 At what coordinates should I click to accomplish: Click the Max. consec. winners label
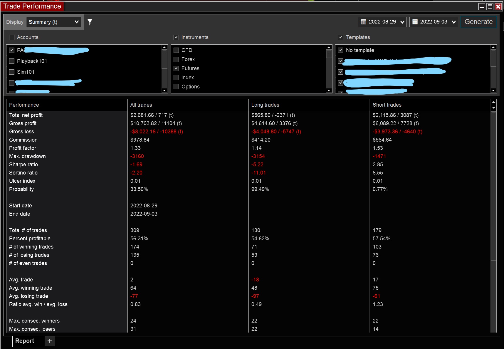click(34, 321)
